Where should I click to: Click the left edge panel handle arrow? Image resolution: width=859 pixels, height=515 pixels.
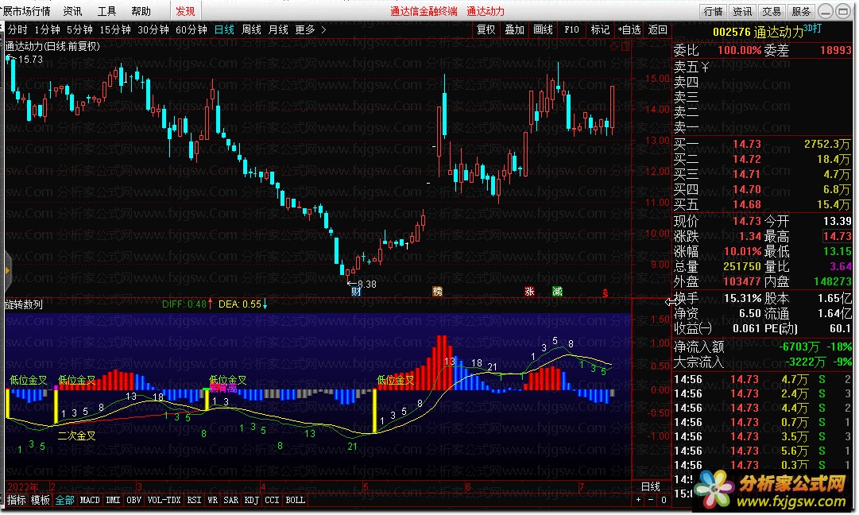click(x=6, y=271)
